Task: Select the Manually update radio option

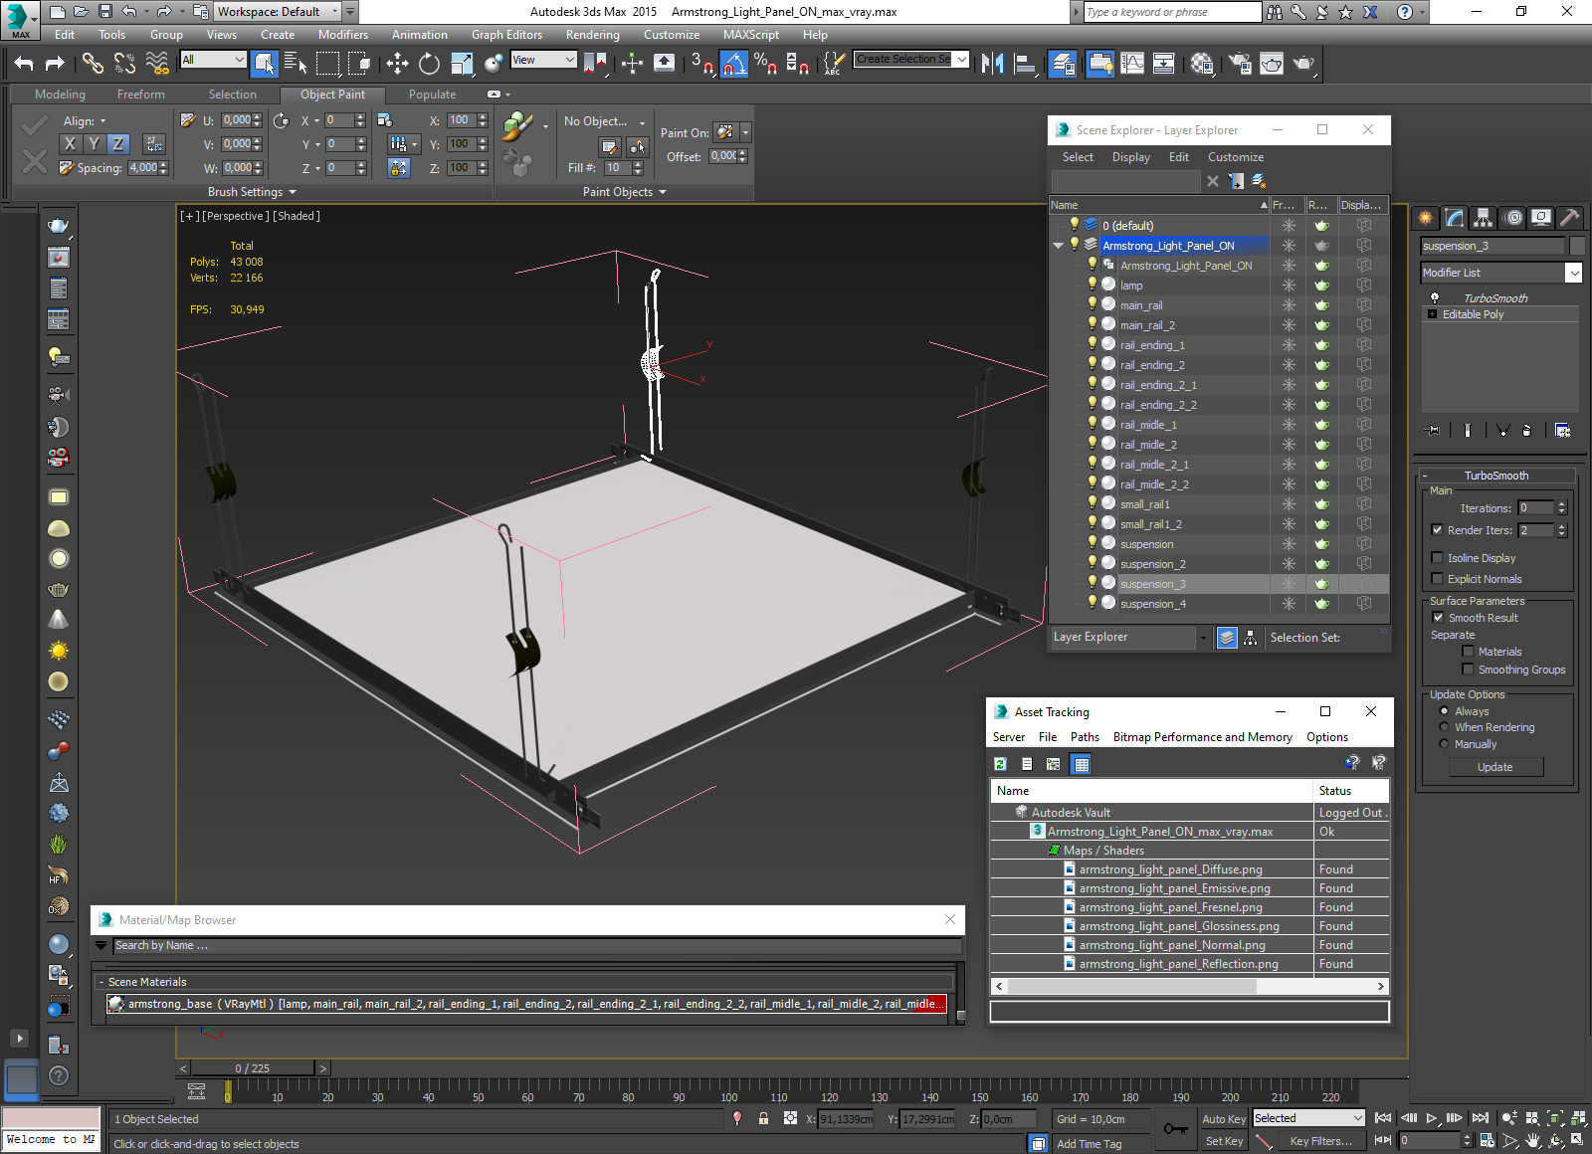Action: [x=1444, y=744]
